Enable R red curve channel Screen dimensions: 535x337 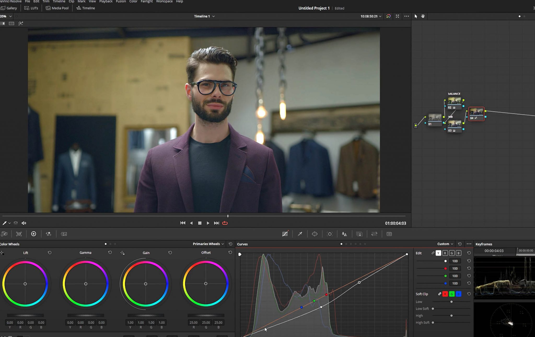tap(445, 253)
